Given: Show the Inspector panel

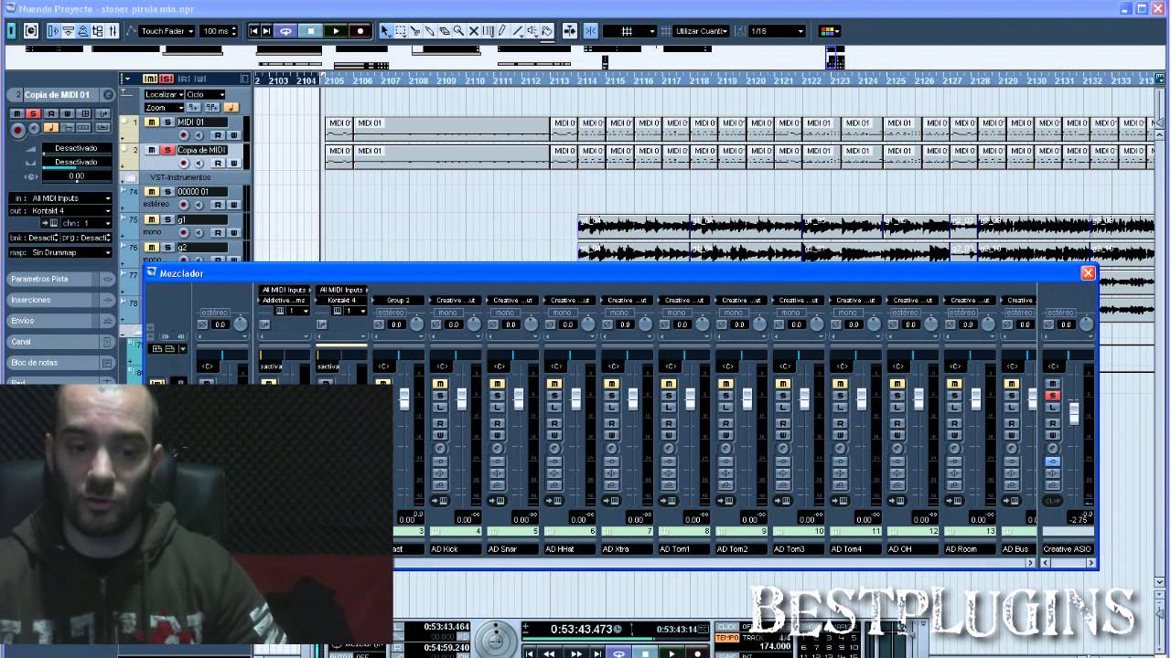Looking at the screenshot, I should click(53, 31).
